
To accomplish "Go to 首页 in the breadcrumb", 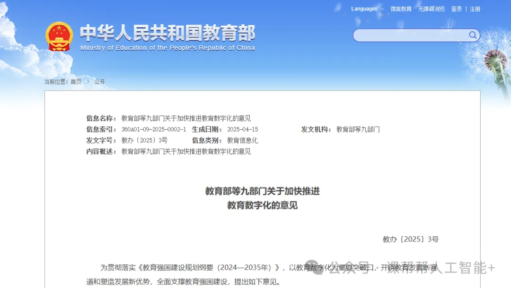I will coord(76,81).
